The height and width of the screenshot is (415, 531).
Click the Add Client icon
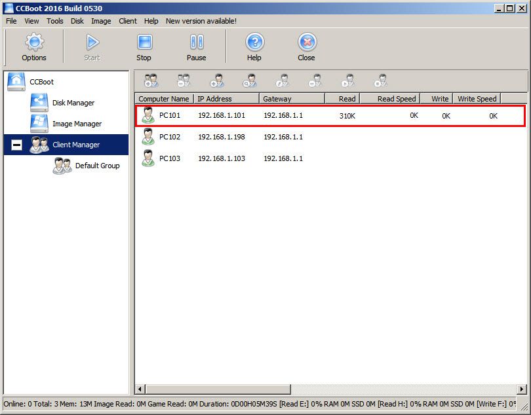coord(217,81)
